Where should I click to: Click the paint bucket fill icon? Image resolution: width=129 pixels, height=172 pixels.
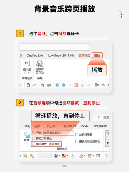[x=81, y=155]
